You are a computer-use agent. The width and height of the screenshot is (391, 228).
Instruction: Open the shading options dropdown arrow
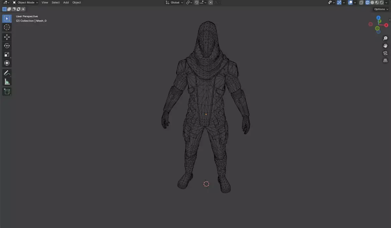pos(386,3)
